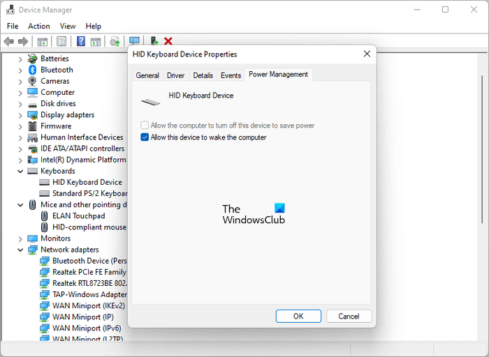Click the Enable device green arrow icon
The image size is (489, 357).
(154, 40)
